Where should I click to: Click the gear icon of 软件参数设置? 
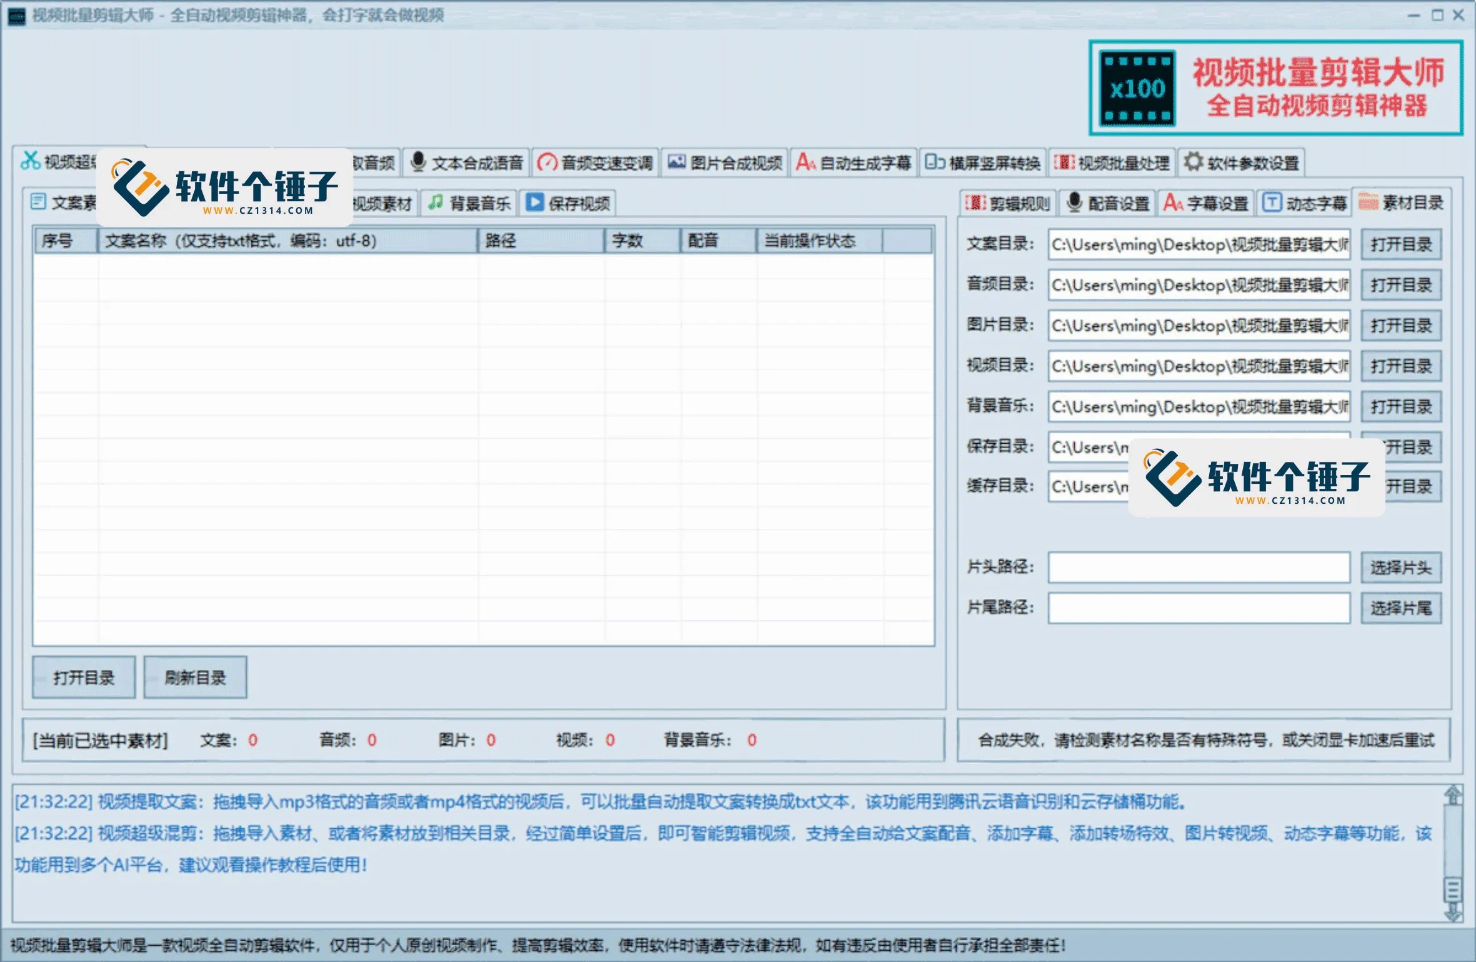pos(1193,162)
